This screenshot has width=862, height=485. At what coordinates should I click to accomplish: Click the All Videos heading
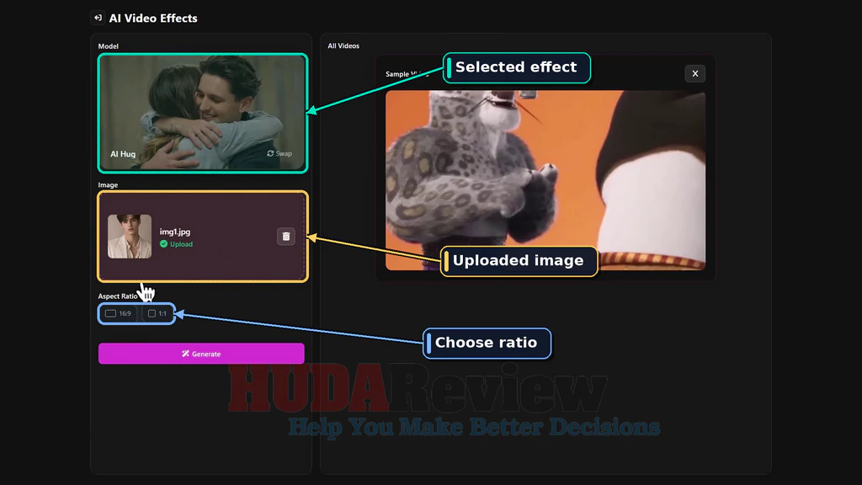[x=343, y=45]
